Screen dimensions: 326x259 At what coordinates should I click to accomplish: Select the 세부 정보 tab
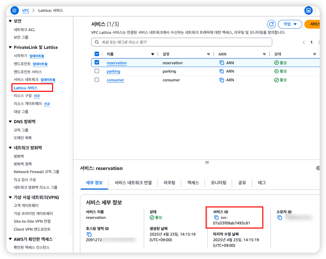coord(94,183)
